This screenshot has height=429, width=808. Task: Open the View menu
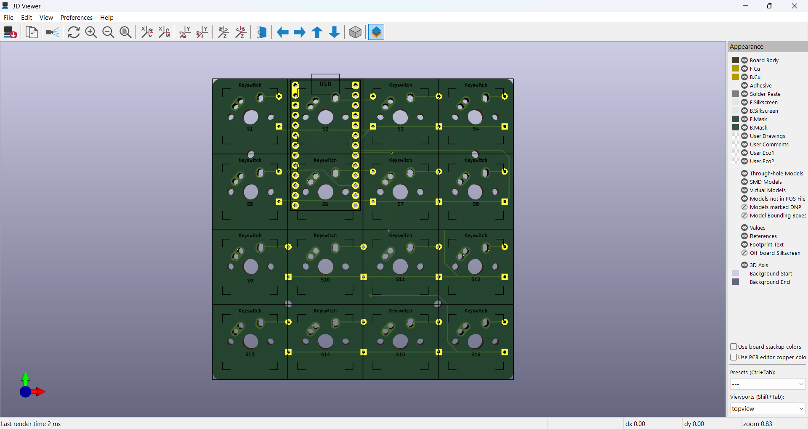(46, 18)
